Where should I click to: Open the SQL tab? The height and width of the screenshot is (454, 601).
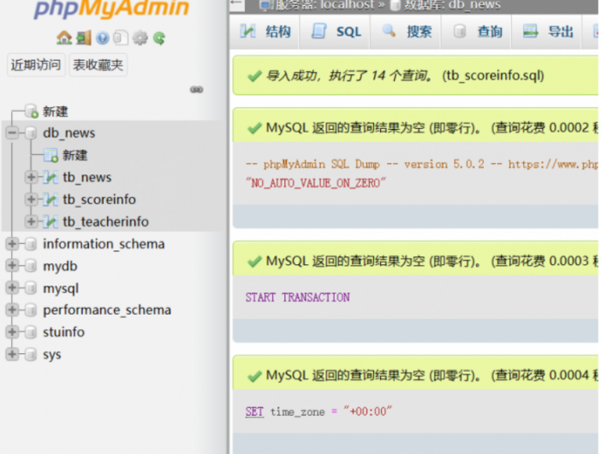point(336,32)
